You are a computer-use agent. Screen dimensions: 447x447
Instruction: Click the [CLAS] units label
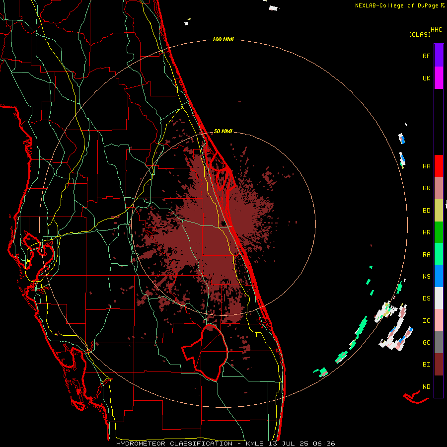pyautogui.click(x=420, y=34)
